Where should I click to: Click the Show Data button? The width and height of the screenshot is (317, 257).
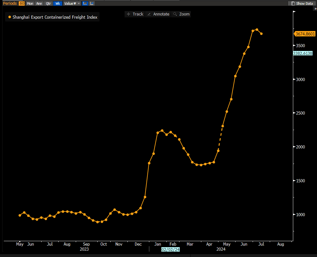click(302, 3)
